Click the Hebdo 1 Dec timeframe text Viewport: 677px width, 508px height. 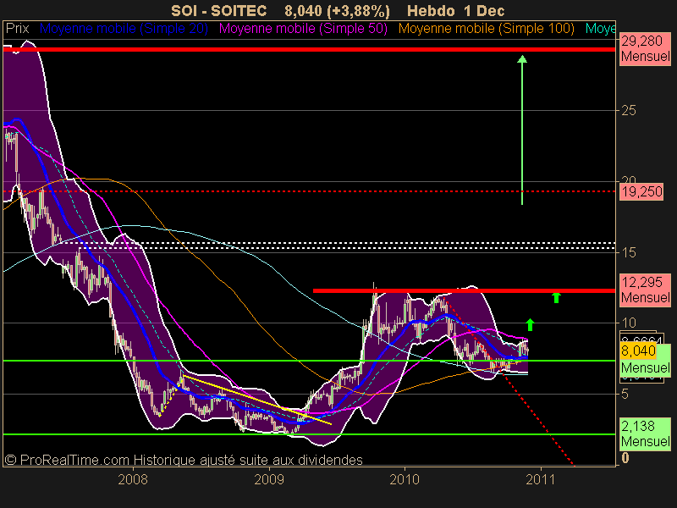[455, 10]
